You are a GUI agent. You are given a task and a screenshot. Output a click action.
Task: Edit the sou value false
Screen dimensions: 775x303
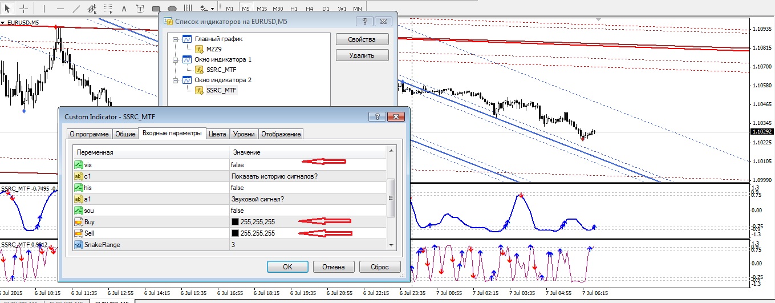click(308, 210)
